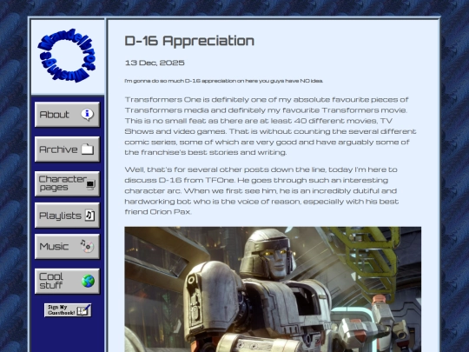Click the paragraph starting "Transformers One is definitely"
The width and height of the screenshot is (469, 352).
tap(270, 126)
